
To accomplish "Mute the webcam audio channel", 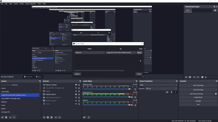I will [132, 105].
